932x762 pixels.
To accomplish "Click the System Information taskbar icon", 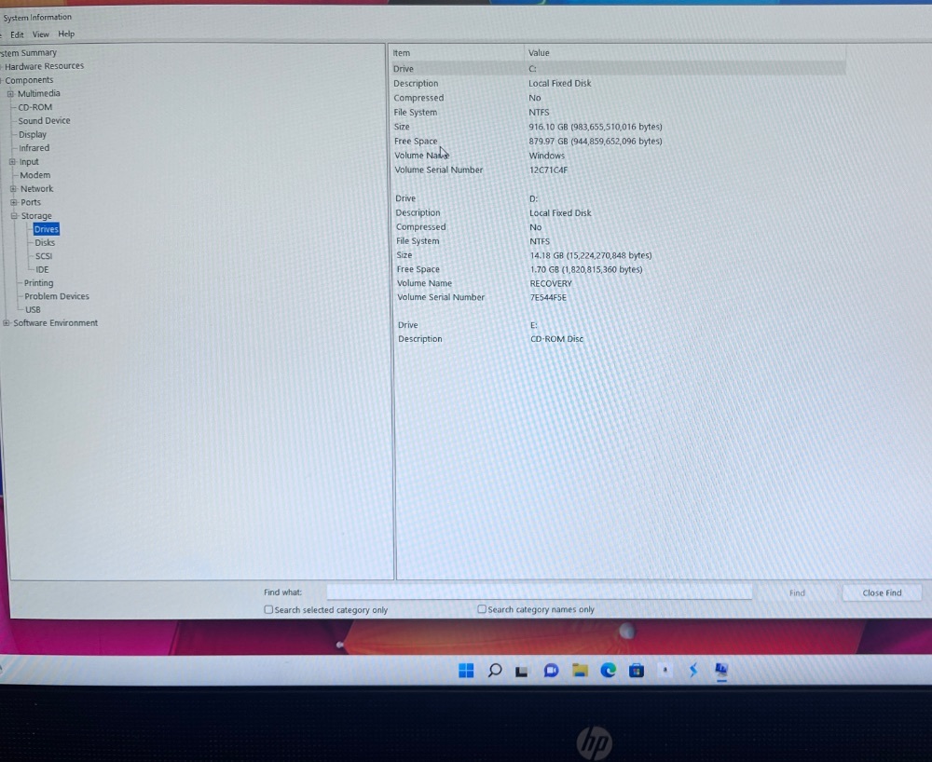I will [721, 671].
